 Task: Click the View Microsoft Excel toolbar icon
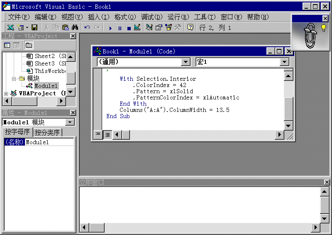click(x=10, y=27)
